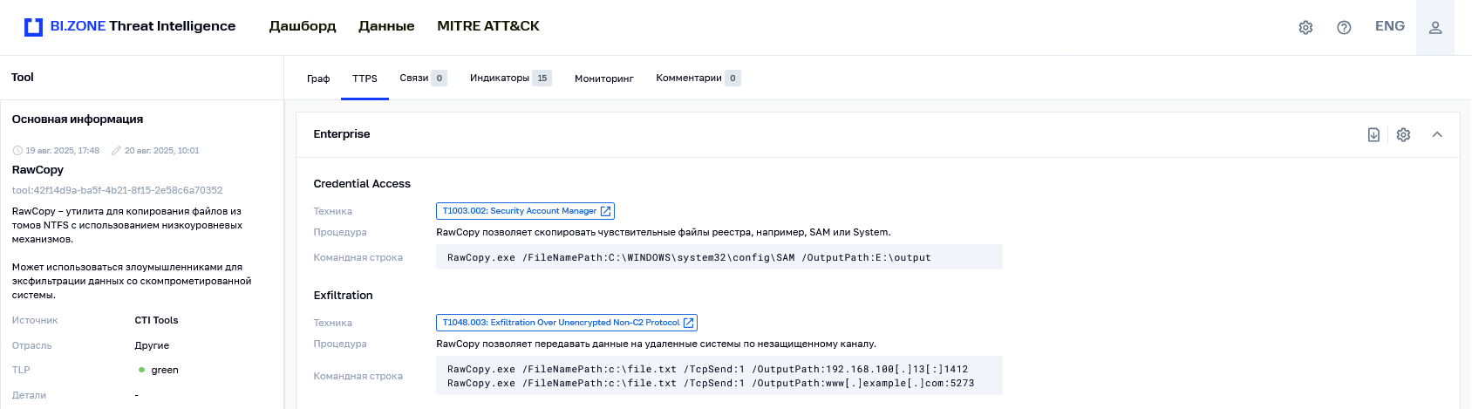Click the TcpSend command line block
This screenshot has width=1472, height=409.
coord(719,376)
